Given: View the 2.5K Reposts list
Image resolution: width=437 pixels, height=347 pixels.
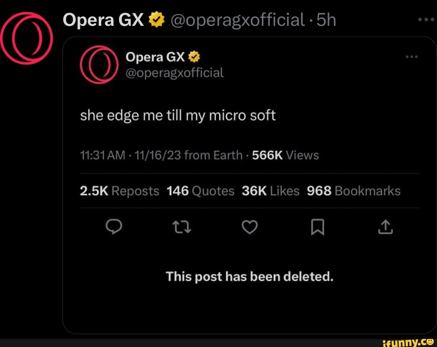Looking at the screenshot, I should [x=119, y=191].
